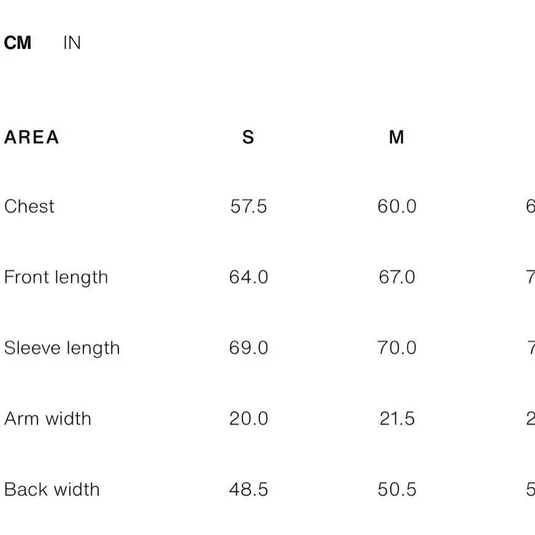Switch to the IN unit tab
Screen dimensions: 535x535
click(72, 43)
